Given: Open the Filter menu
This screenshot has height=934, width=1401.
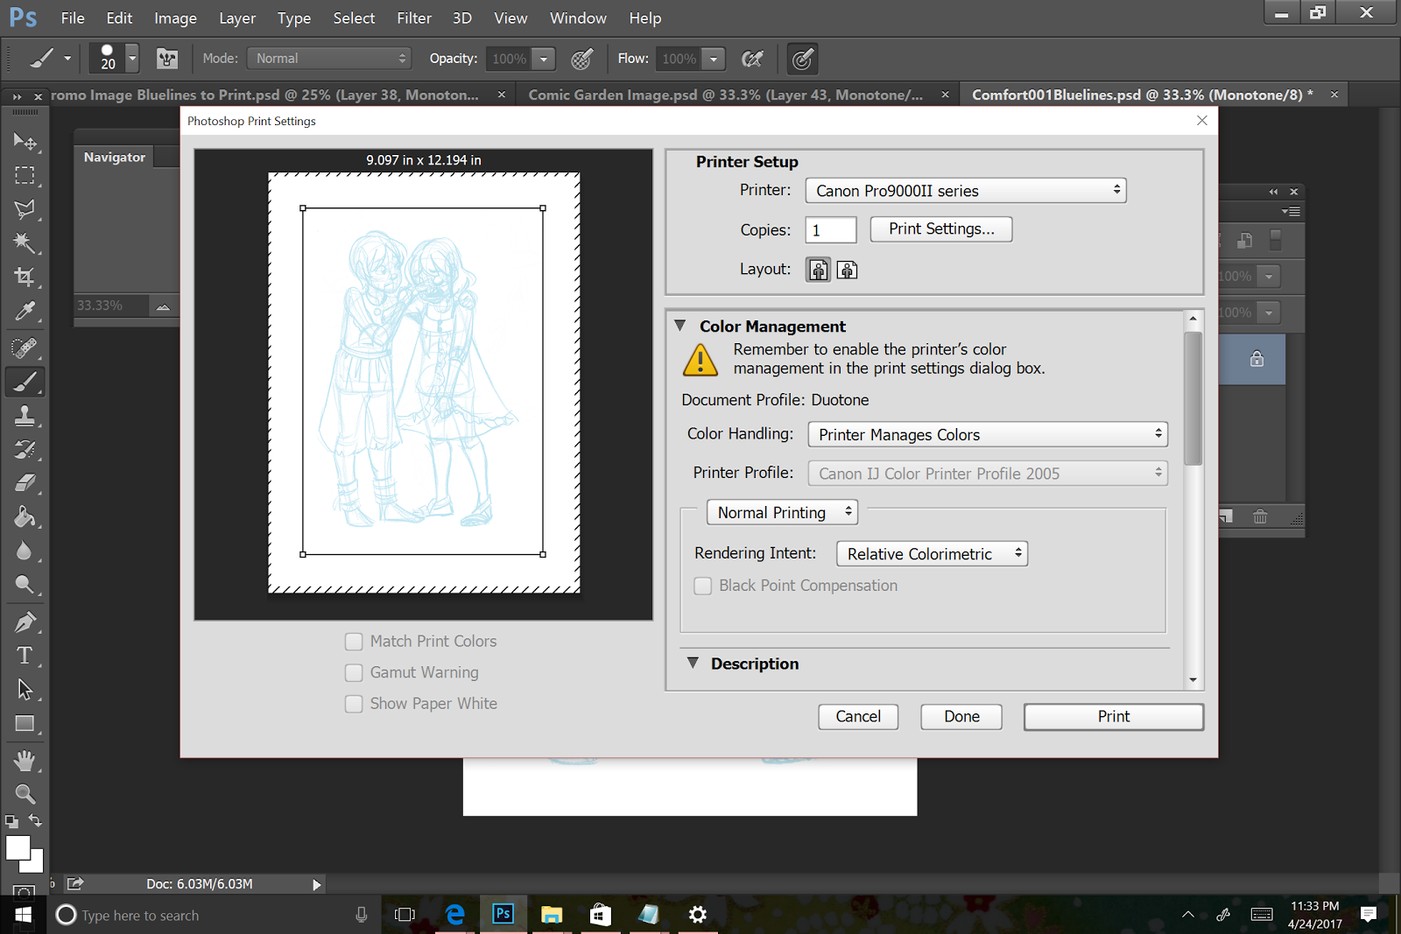Looking at the screenshot, I should pyautogui.click(x=413, y=18).
